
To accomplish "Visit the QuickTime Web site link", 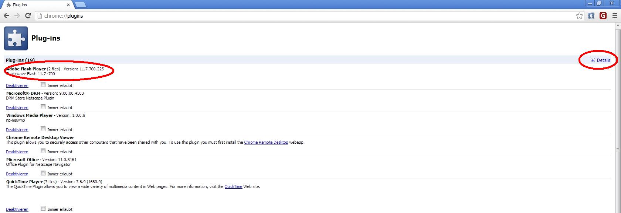I will [x=233, y=186].
